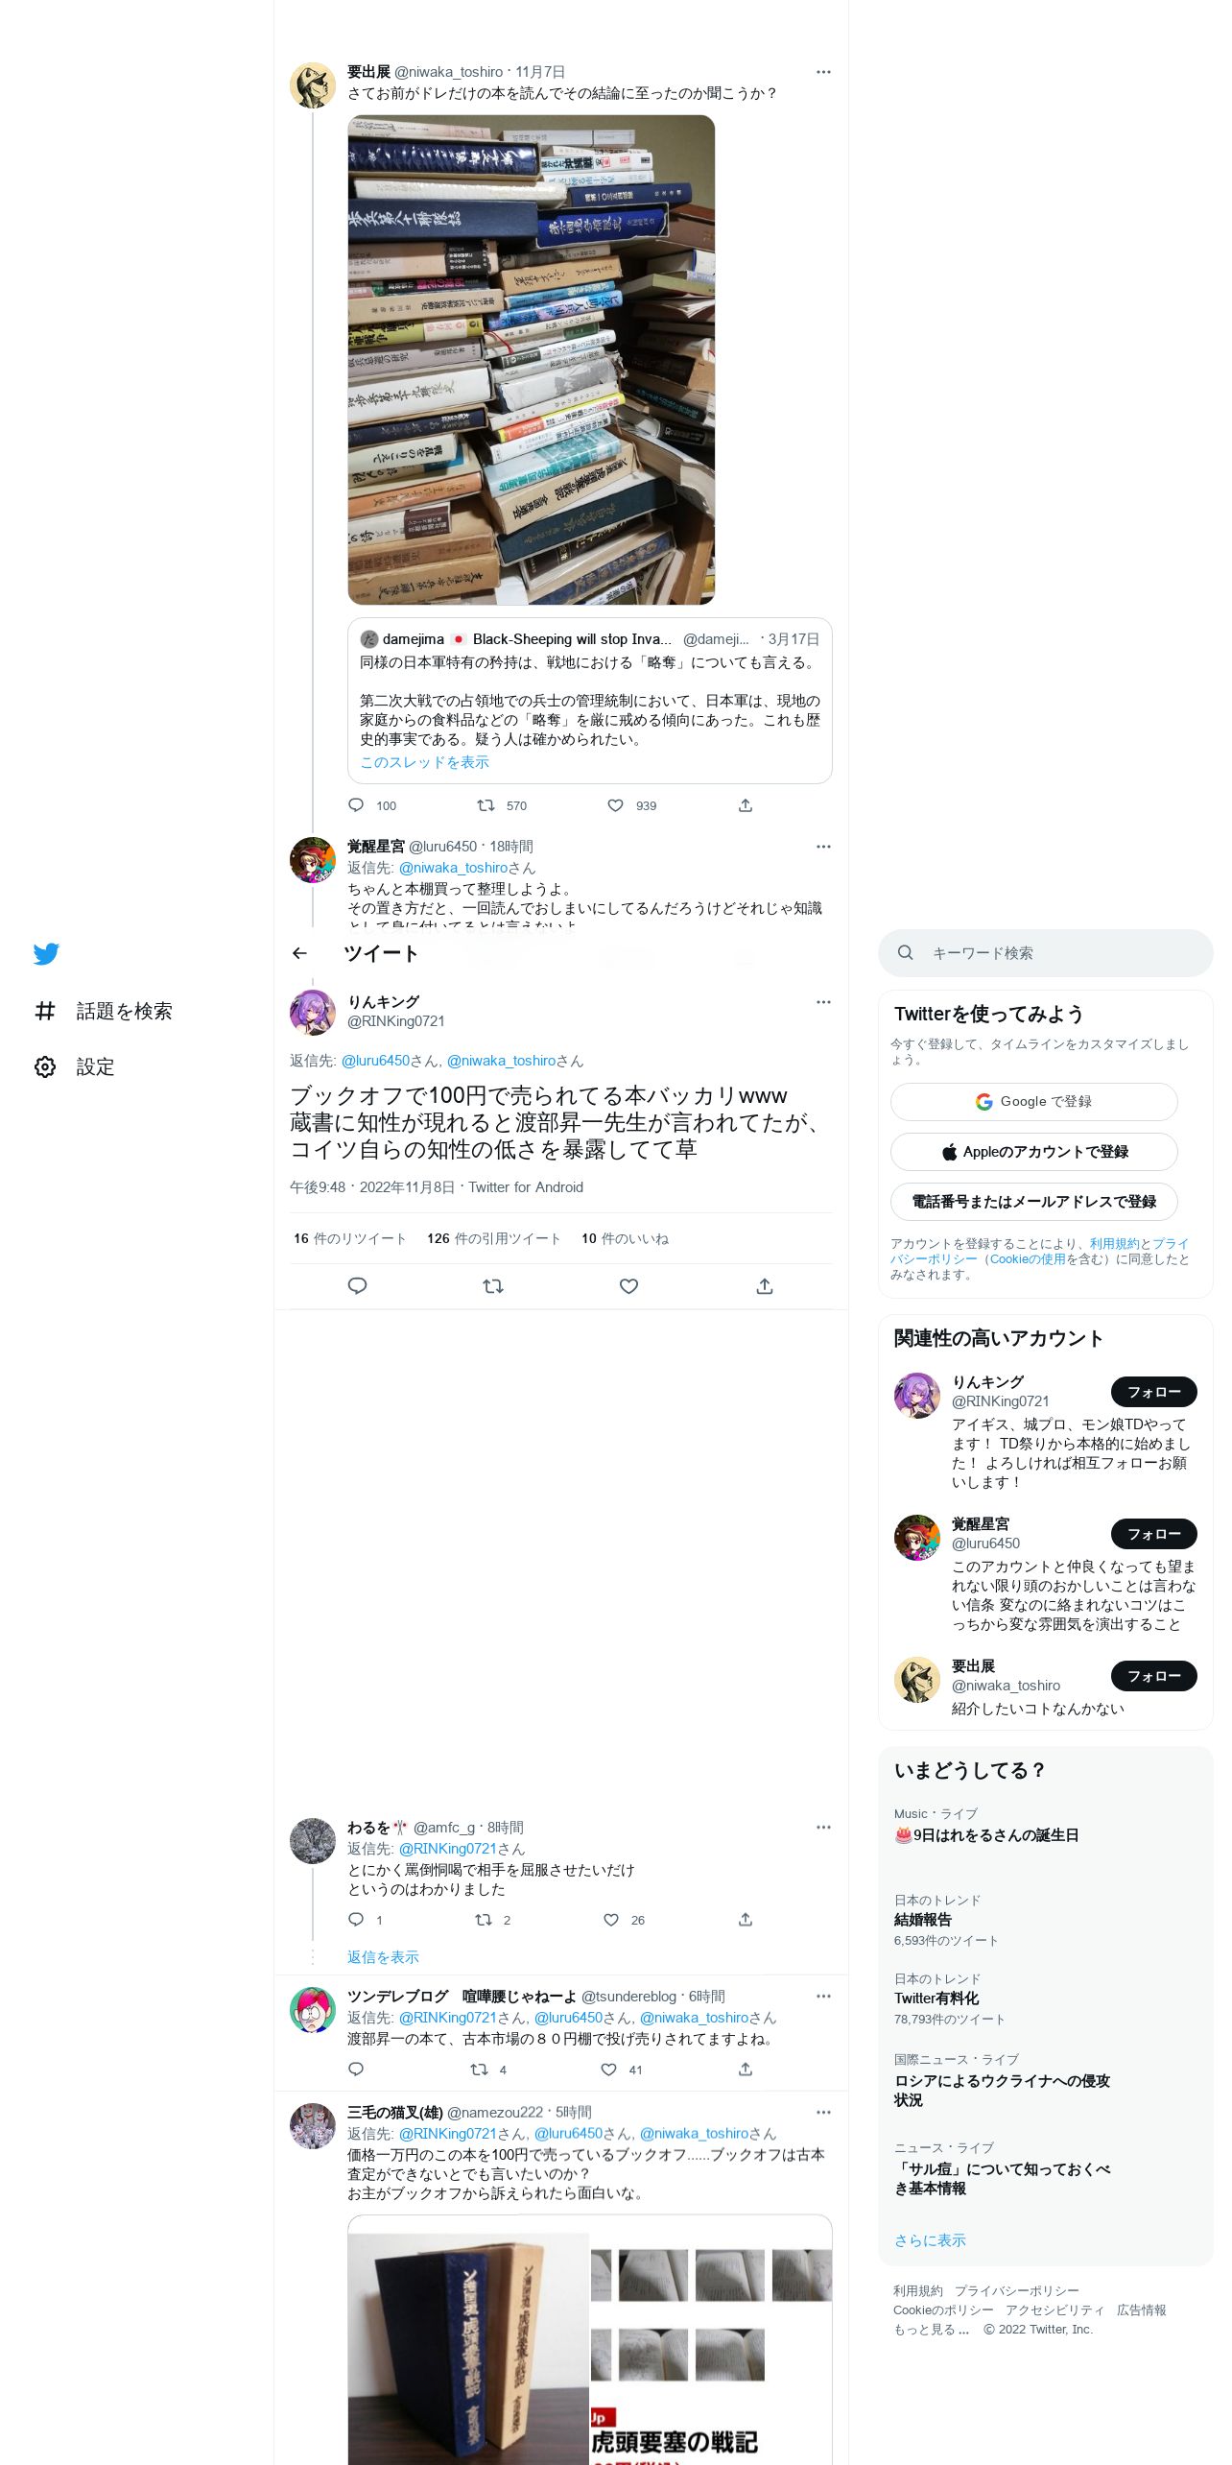Retweet ツンデレブログ's reply
The width and height of the screenshot is (1232, 2465).
480,2070
